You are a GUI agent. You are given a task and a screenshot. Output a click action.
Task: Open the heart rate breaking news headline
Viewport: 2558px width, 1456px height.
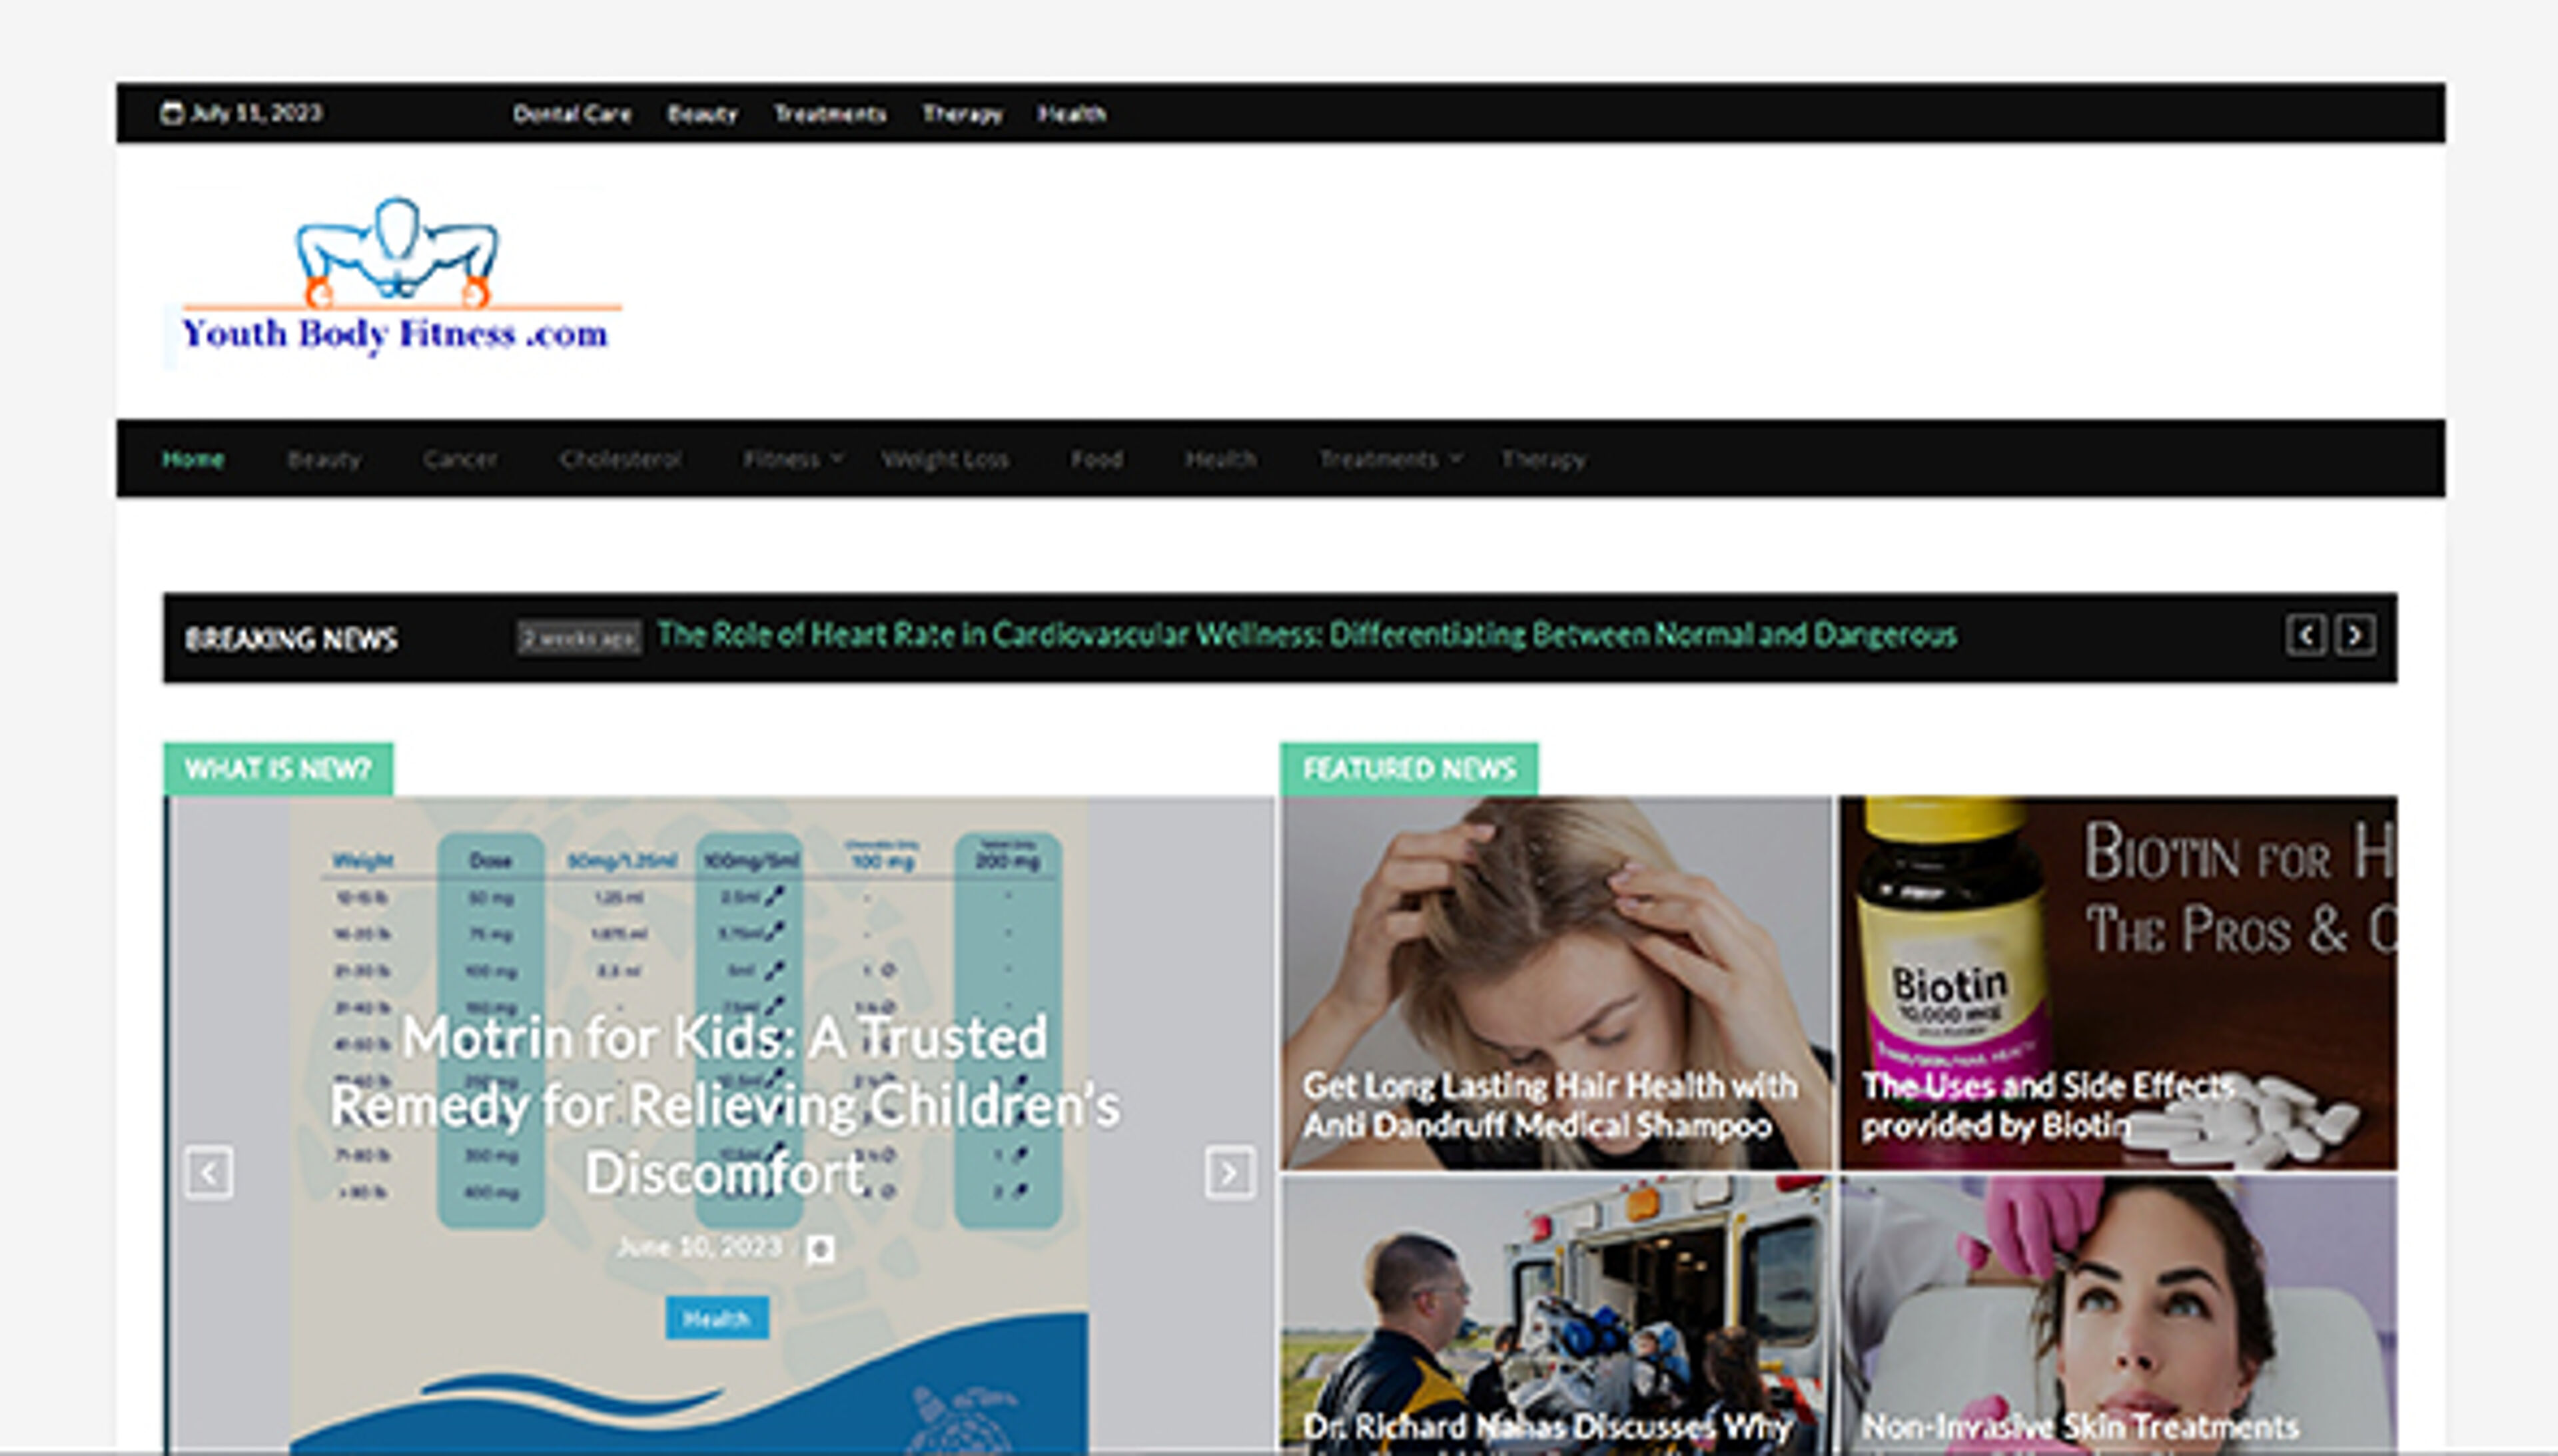coord(1306,635)
